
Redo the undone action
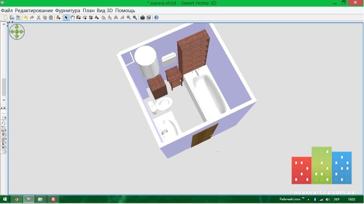[32, 18]
